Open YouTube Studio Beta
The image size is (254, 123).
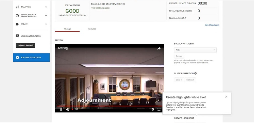pos(31,57)
